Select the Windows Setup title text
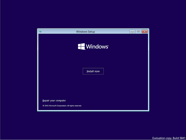The width and height of the screenshot is (186, 140). point(86,32)
